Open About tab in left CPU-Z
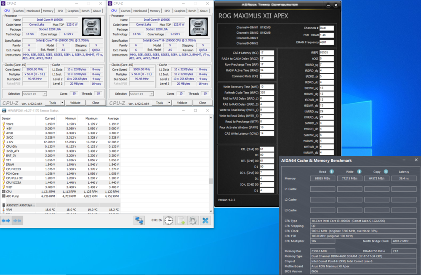 pyautogui.click(x=97, y=11)
